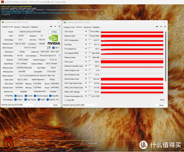Click the refresh icon in left GPU-Z window
The width and height of the screenshot is (184, 152).
point(55,26)
